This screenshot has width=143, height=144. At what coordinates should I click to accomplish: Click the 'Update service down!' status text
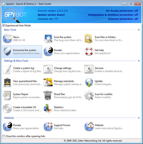51,15
